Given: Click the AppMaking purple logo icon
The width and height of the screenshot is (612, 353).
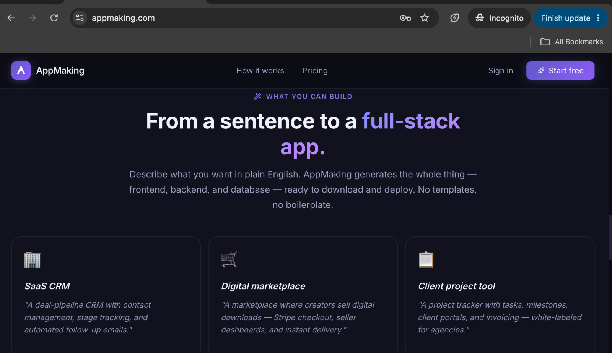Looking at the screenshot, I should tap(21, 70).
